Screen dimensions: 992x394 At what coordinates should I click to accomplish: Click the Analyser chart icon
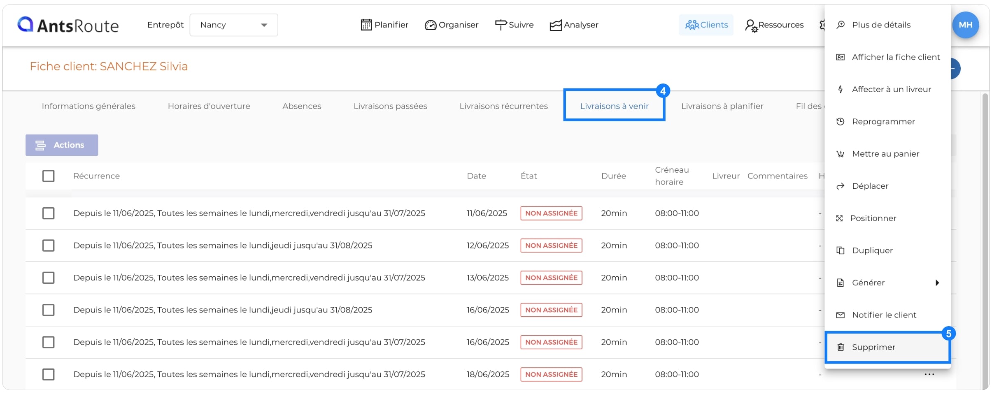click(x=555, y=25)
